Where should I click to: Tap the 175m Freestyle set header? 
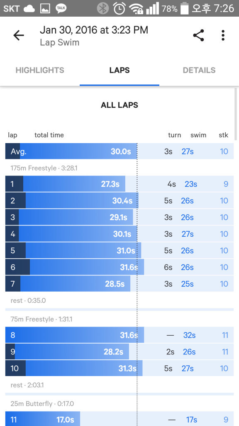[44, 168]
